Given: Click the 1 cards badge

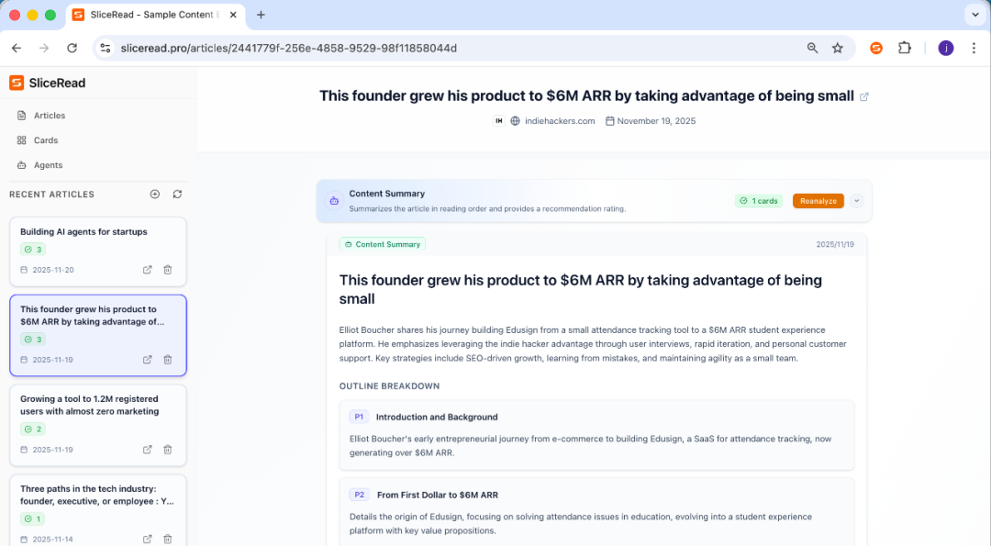Looking at the screenshot, I should [x=758, y=201].
